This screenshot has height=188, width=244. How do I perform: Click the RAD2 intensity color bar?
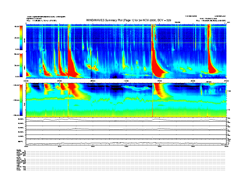coord(21,38)
